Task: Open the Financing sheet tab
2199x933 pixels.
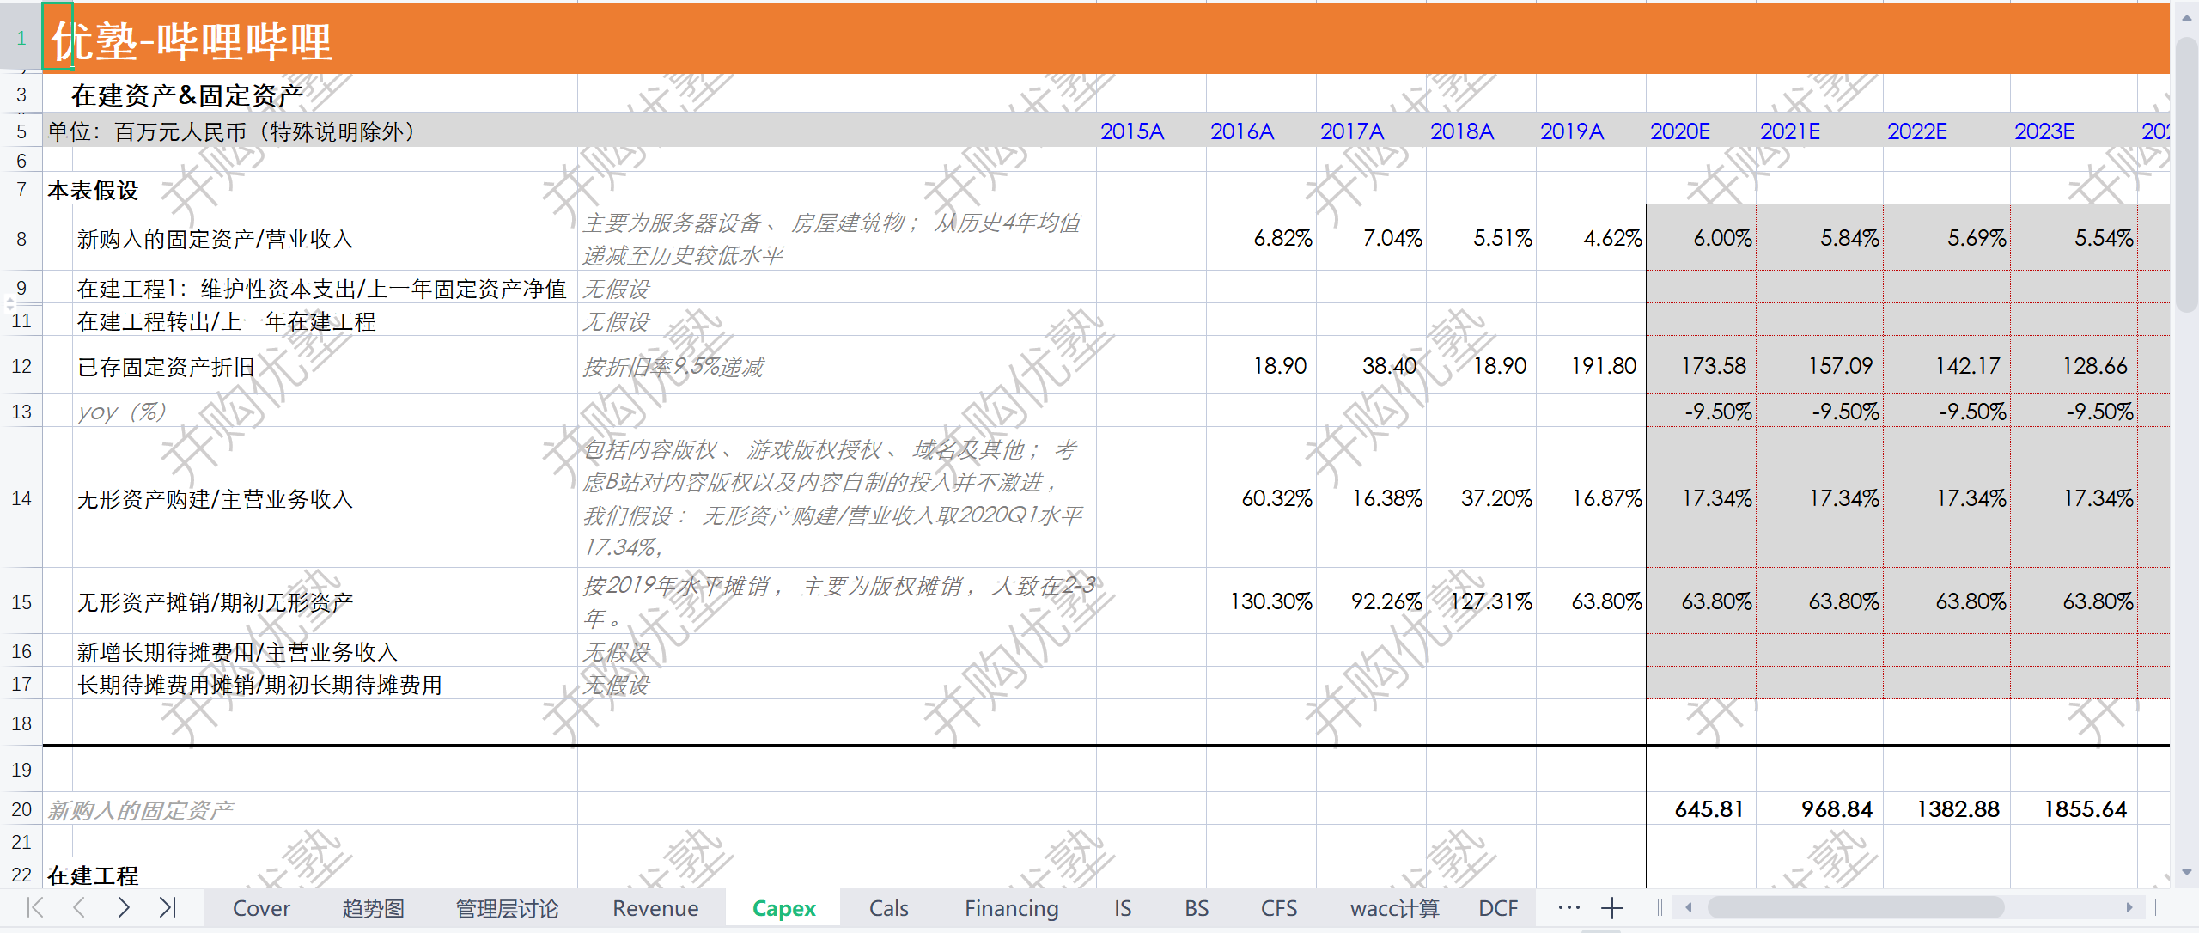Action: click(1011, 908)
